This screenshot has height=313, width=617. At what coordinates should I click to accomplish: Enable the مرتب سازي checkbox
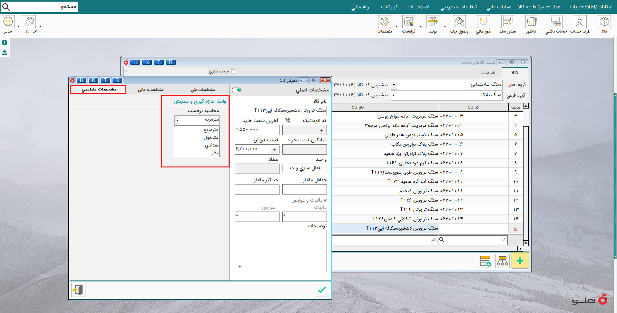(233, 71)
